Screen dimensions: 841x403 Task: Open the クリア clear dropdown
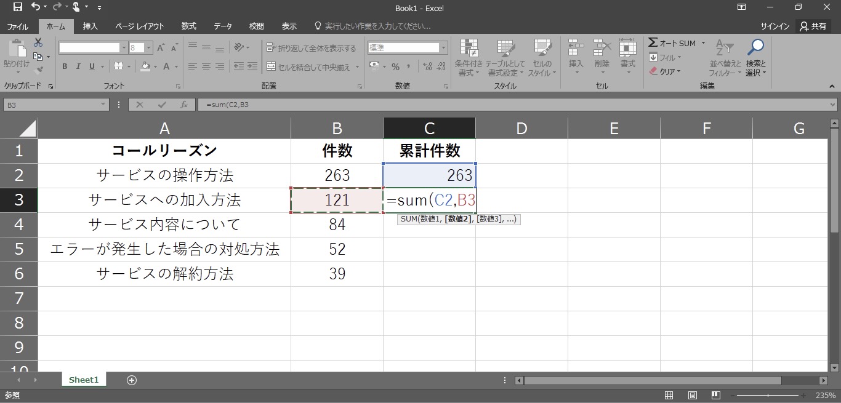click(665, 71)
